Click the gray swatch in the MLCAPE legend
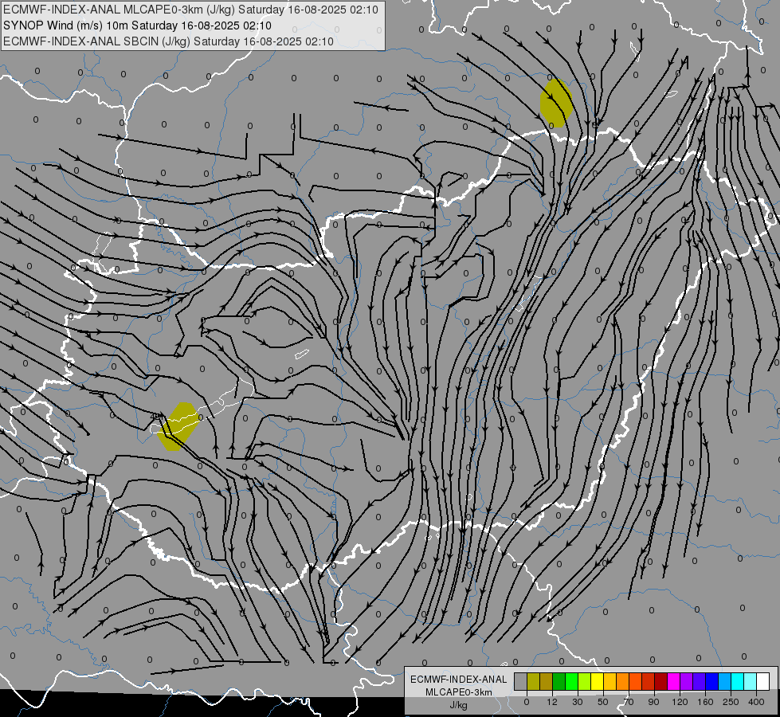The height and width of the screenshot is (717, 780). click(521, 681)
